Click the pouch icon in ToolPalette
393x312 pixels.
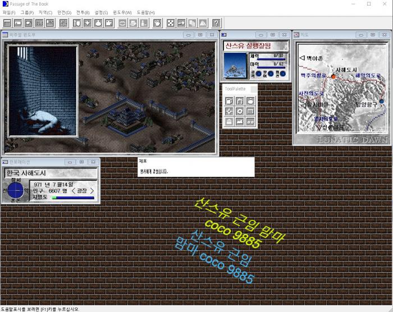tap(250, 101)
